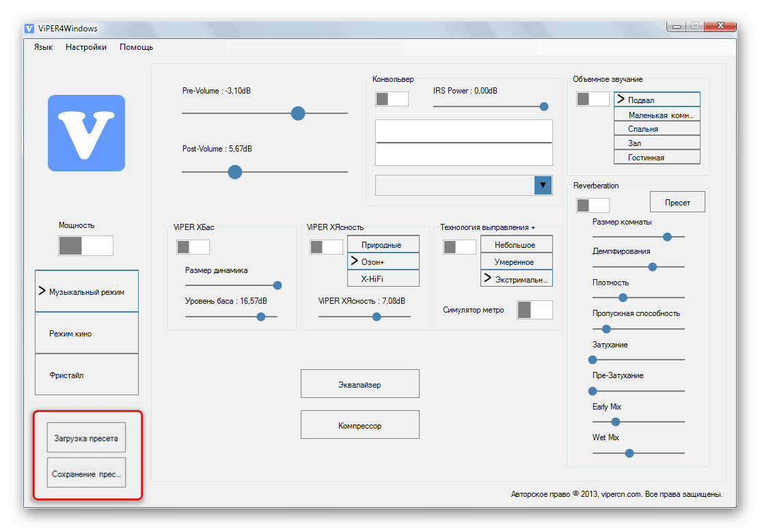Click Уровень баса : 16,57dB label
The image size is (760, 531).
(226, 300)
